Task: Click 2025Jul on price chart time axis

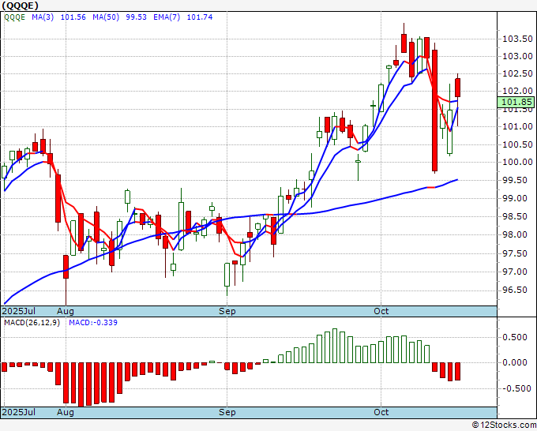Action: (19, 311)
